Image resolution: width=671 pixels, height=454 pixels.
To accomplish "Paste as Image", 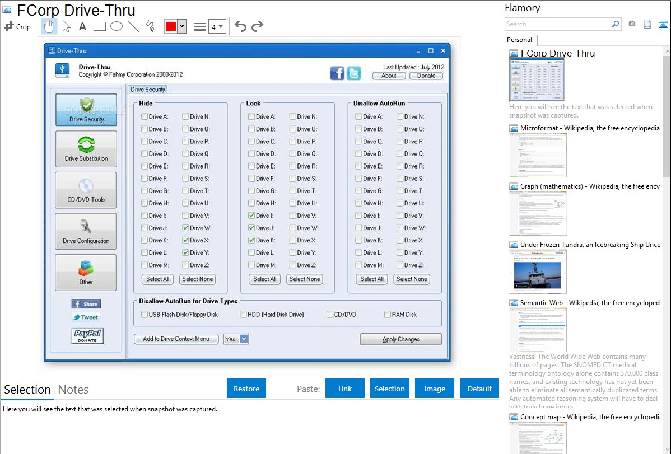I will pyautogui.click(x=434, y=389).
